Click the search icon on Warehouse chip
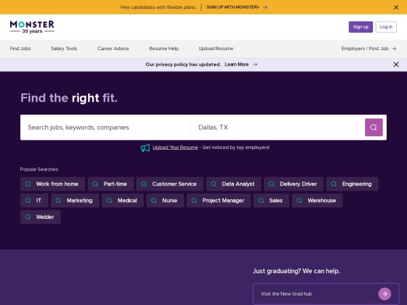 coord(299,201)
